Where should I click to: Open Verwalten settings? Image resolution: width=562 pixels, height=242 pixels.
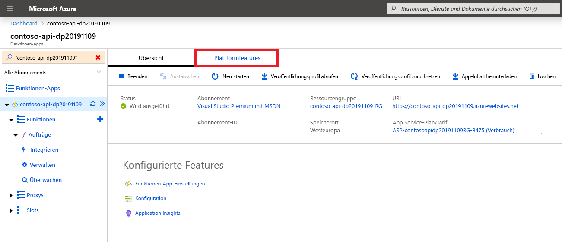[x=42, y=165]
